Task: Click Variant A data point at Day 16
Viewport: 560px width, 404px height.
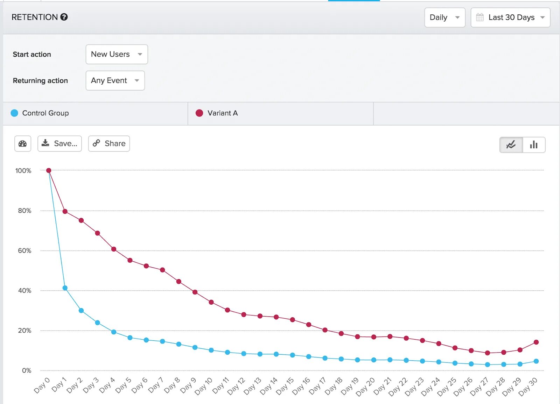Action: click(x=309, y=325)
